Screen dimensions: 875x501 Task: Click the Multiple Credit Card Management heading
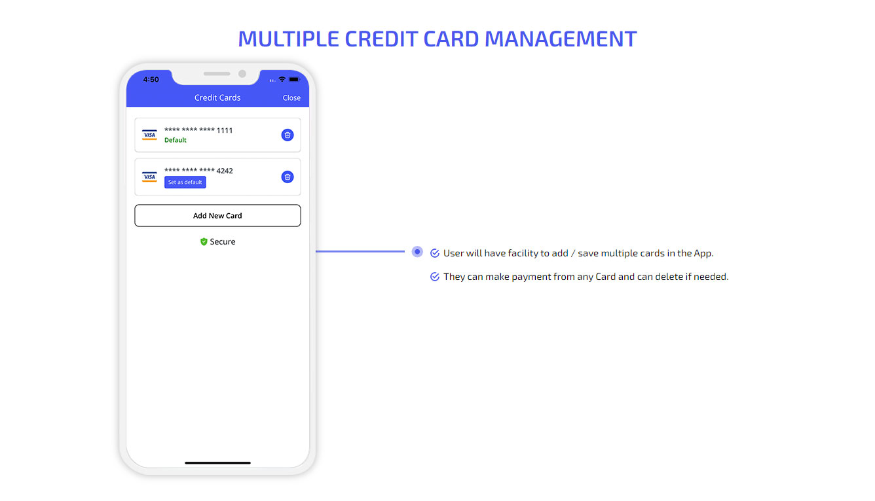[437, 39]
